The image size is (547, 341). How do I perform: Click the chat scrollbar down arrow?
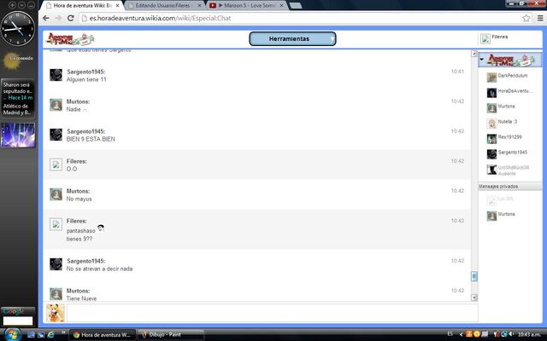pos(474,298)
